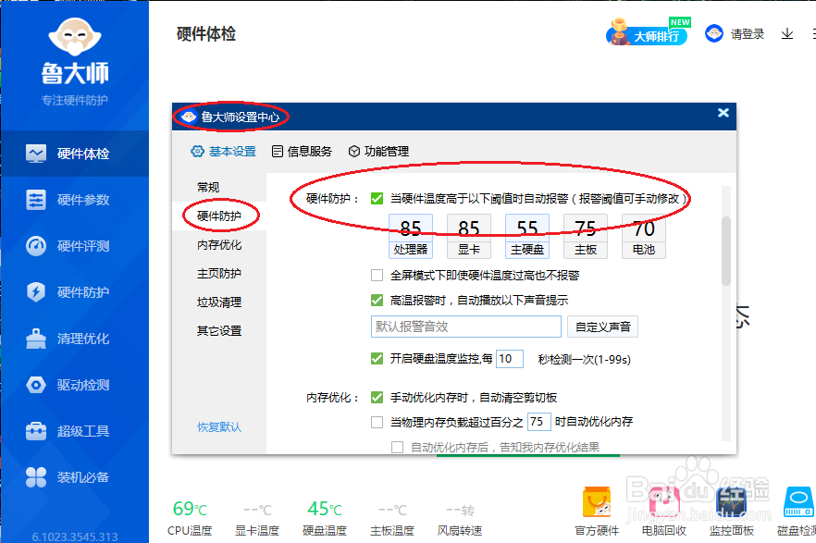Click the 鲁大师 logo avatar

pyautogui.click(x=75, y=36)
